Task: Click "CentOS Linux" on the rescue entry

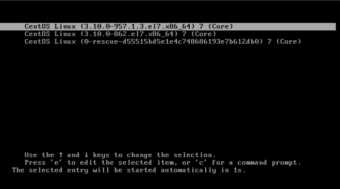Action: pyautogui.click(x=50, y=42)
